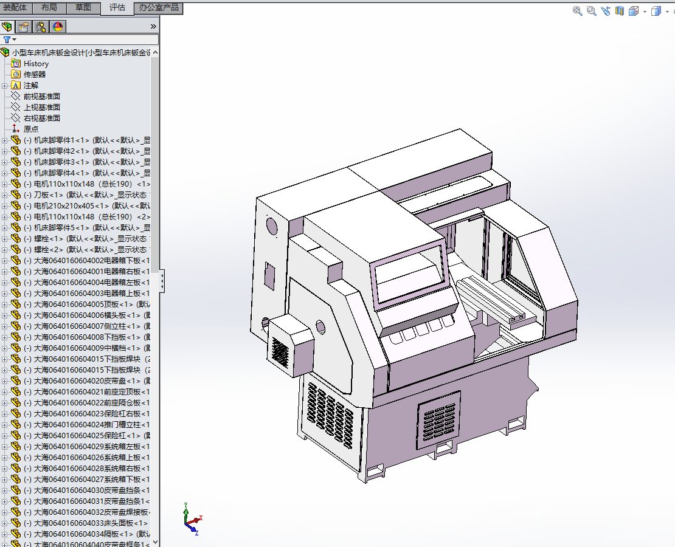Expand the 机床脚零件3<1> node
This screenshot has width=675, height=547.
click(x=5, y=162)
